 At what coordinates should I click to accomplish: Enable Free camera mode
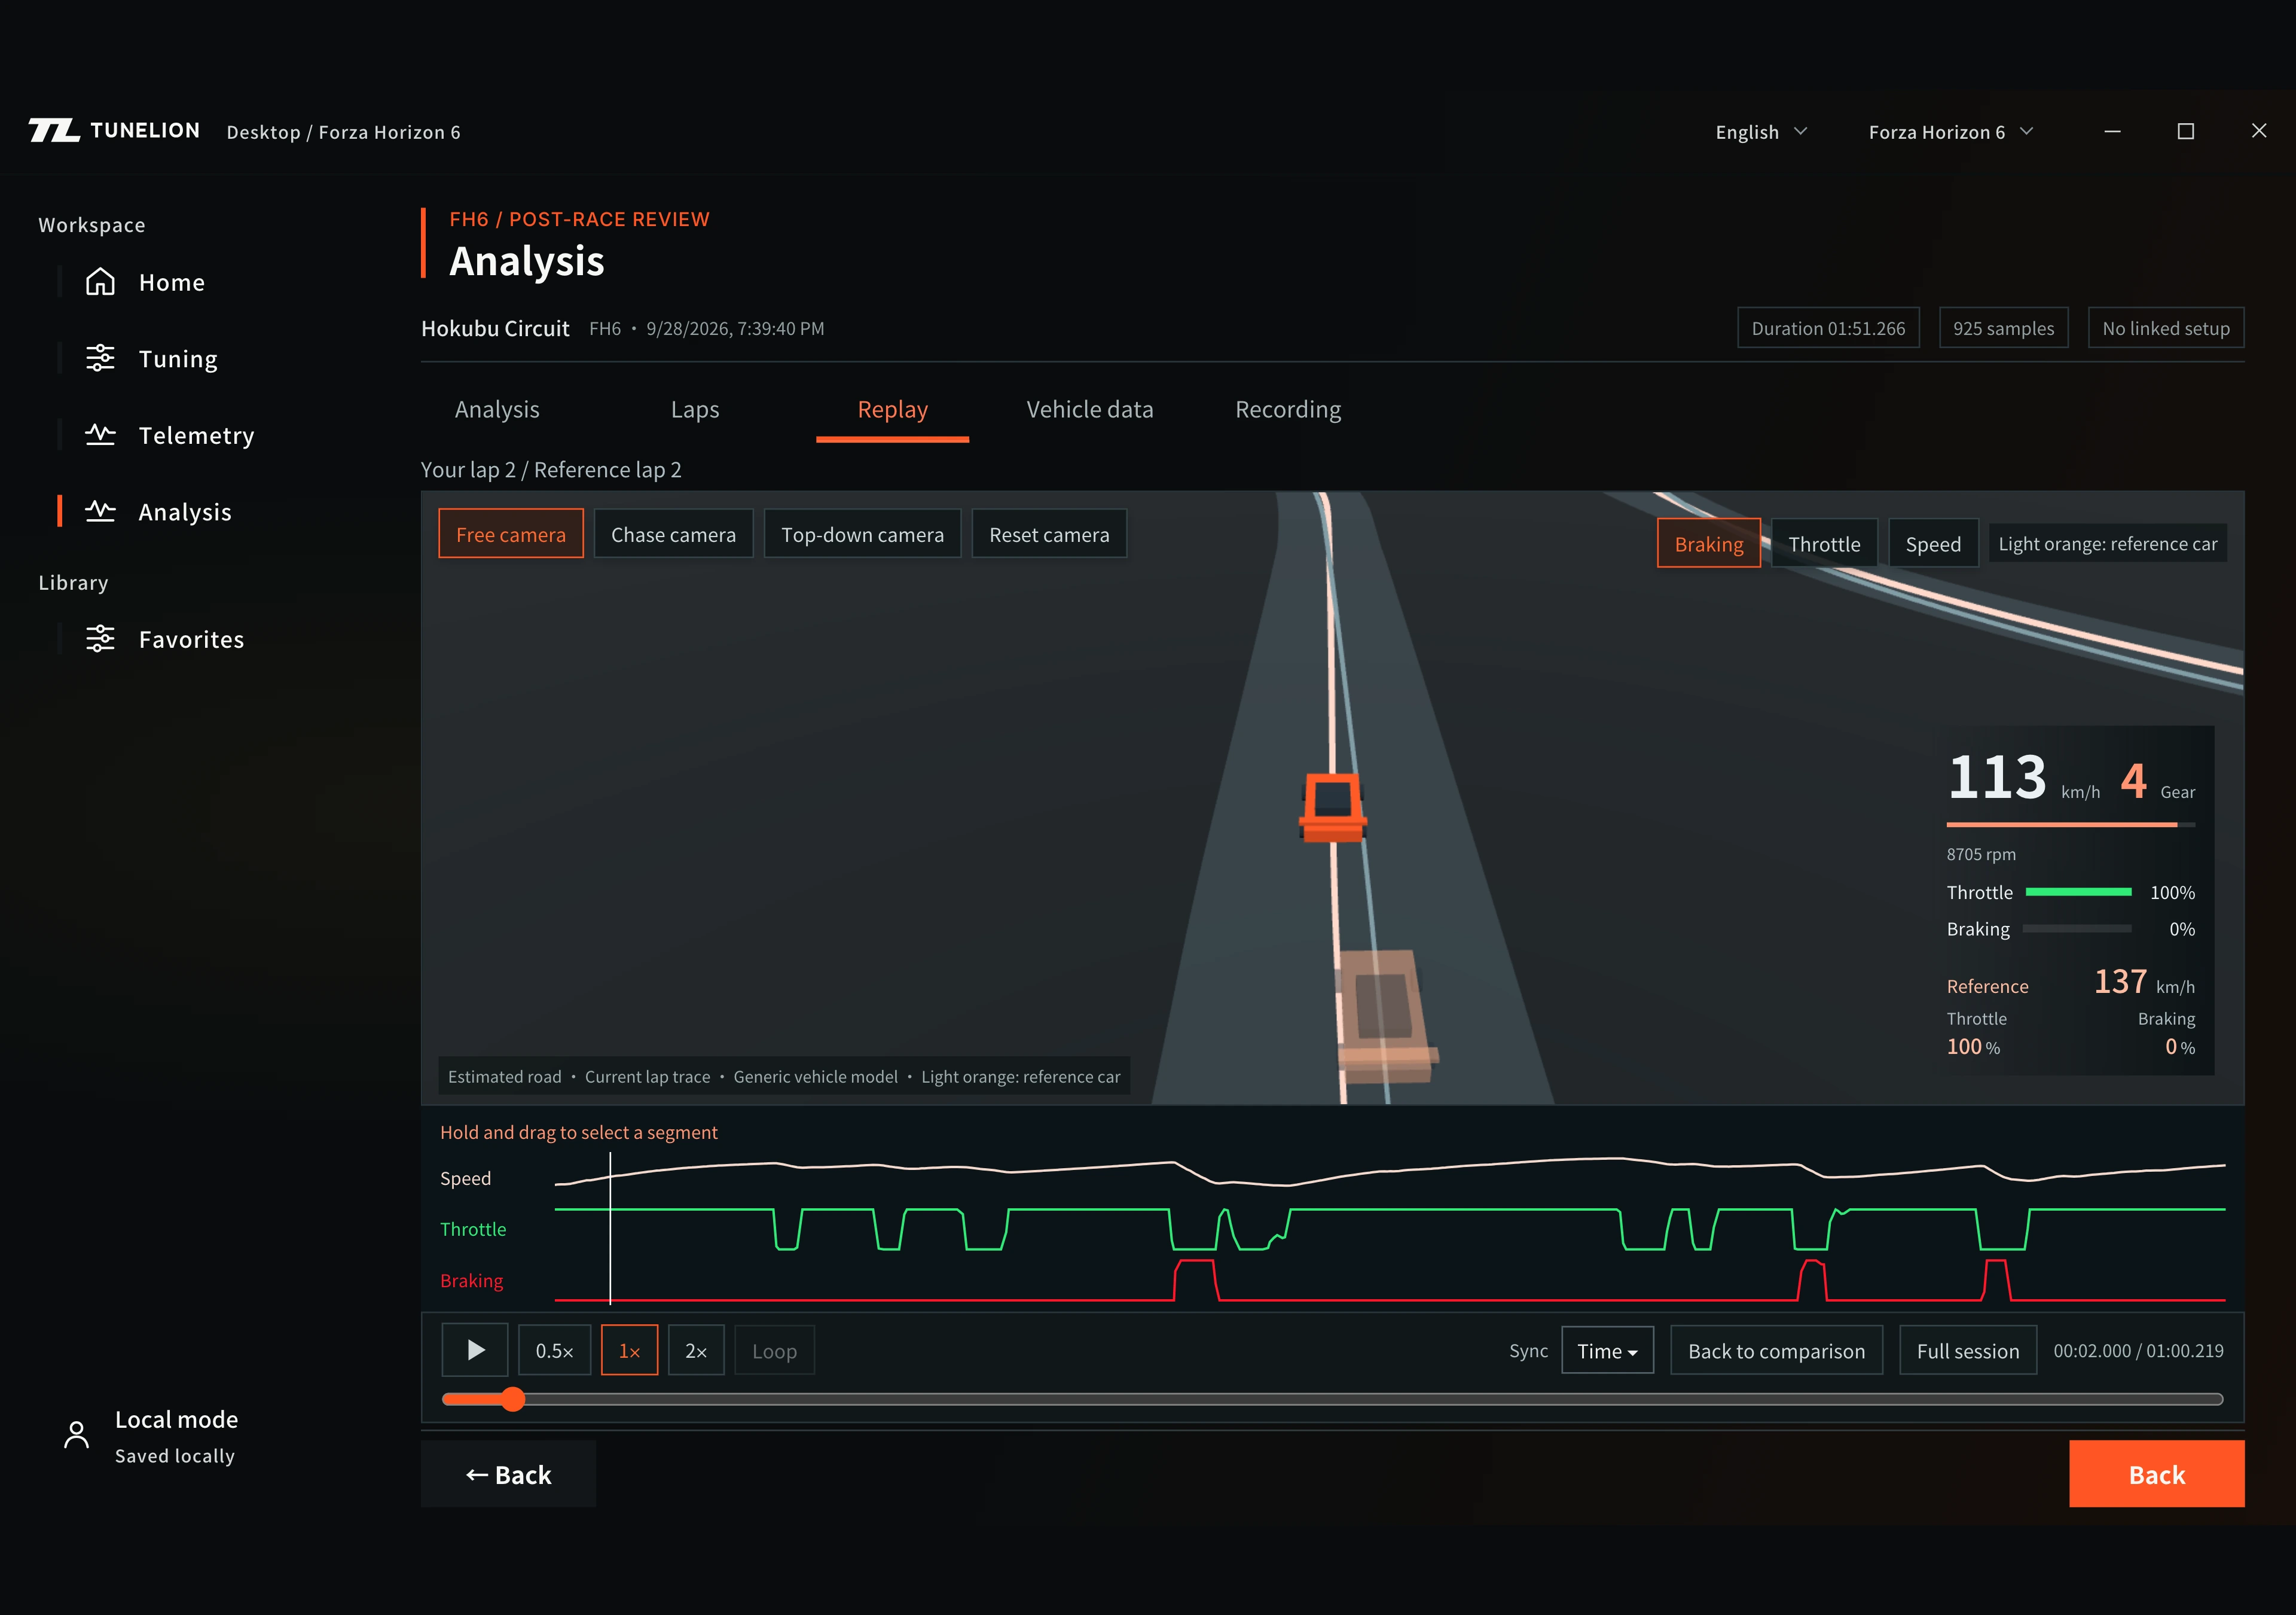511,534
